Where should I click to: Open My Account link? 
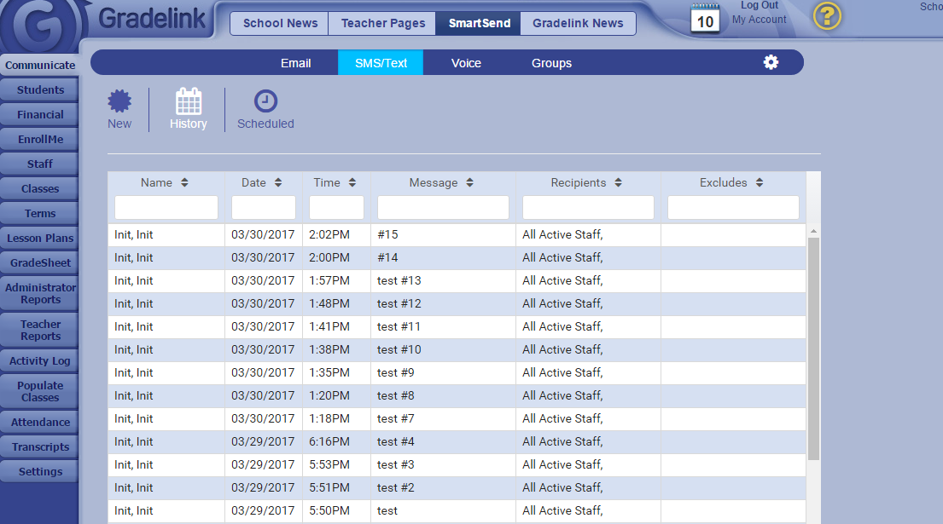click(x=759, y=20)
